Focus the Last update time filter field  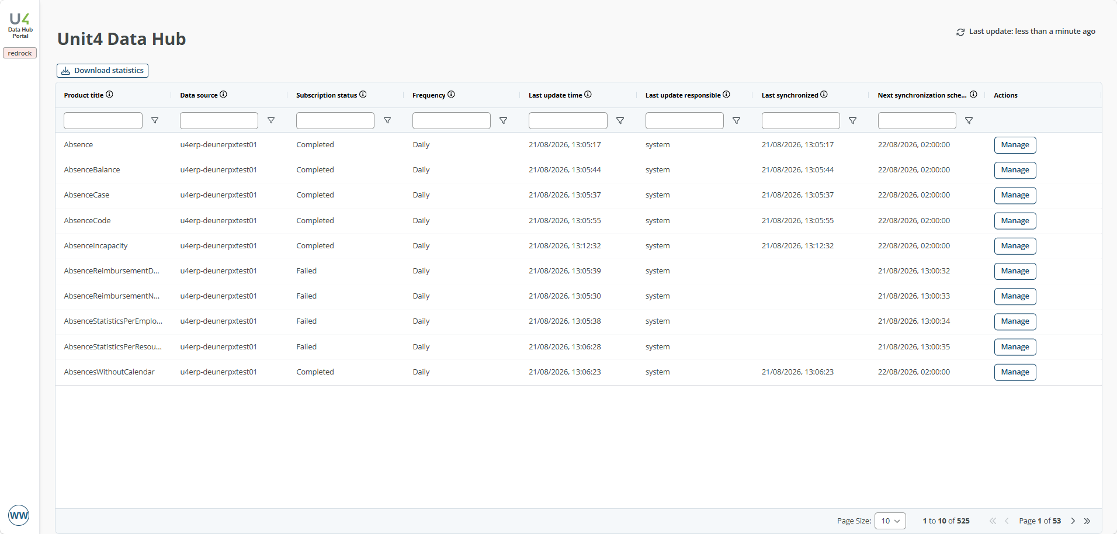tap(568, 120)
